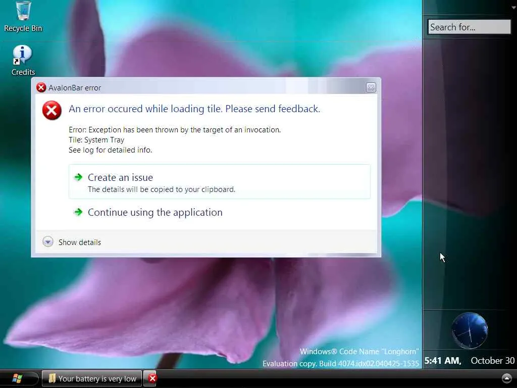Screen dimensions: 517x388
Task: Expand Show details in the error dialog
Action: coord(72,242)
